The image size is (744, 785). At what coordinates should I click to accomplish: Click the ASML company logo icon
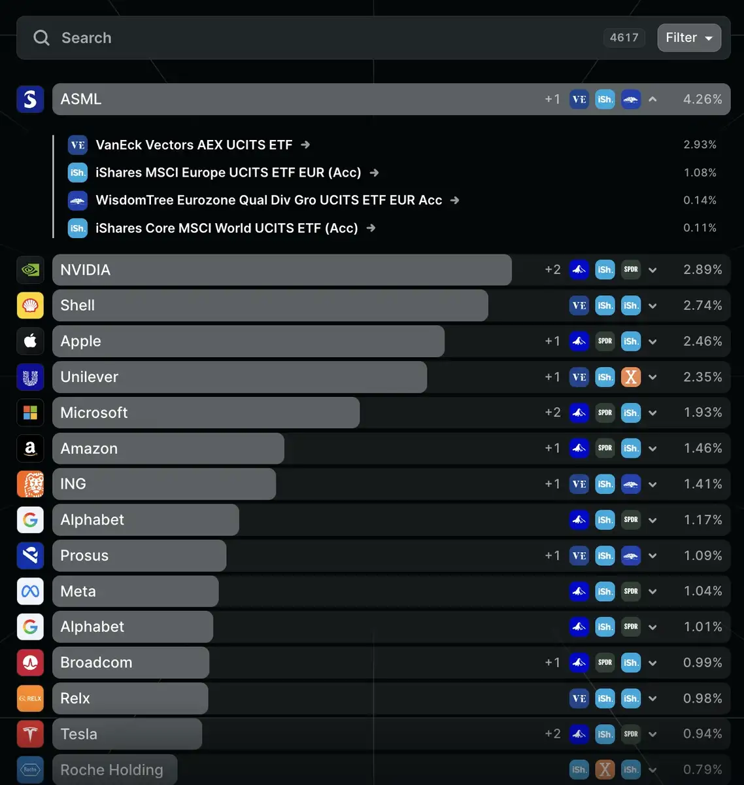[30, 99]
